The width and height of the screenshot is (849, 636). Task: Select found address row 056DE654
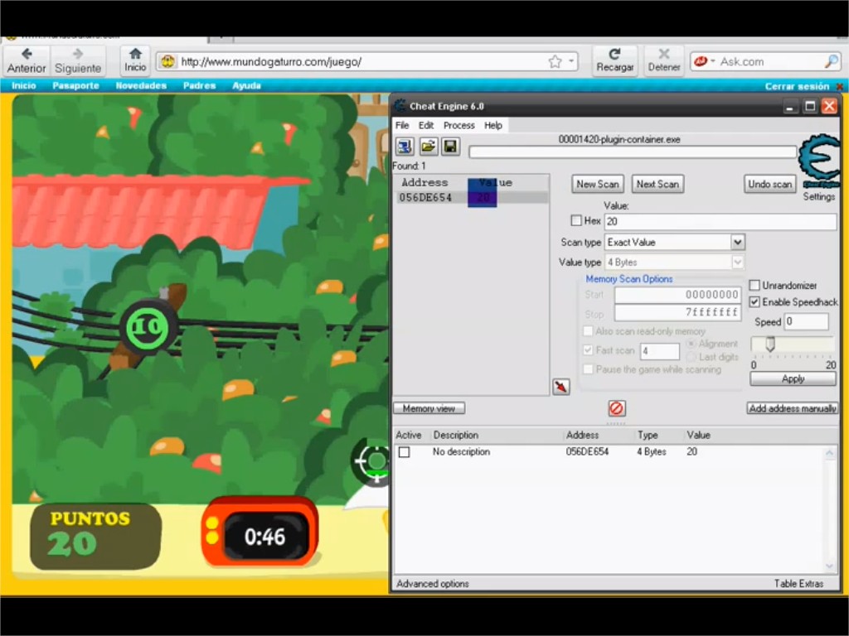471,197
